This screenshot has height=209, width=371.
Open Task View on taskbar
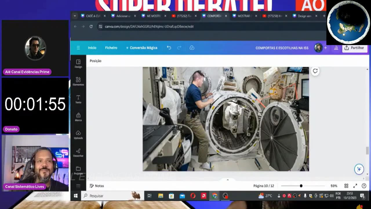(x=150, y=196)
